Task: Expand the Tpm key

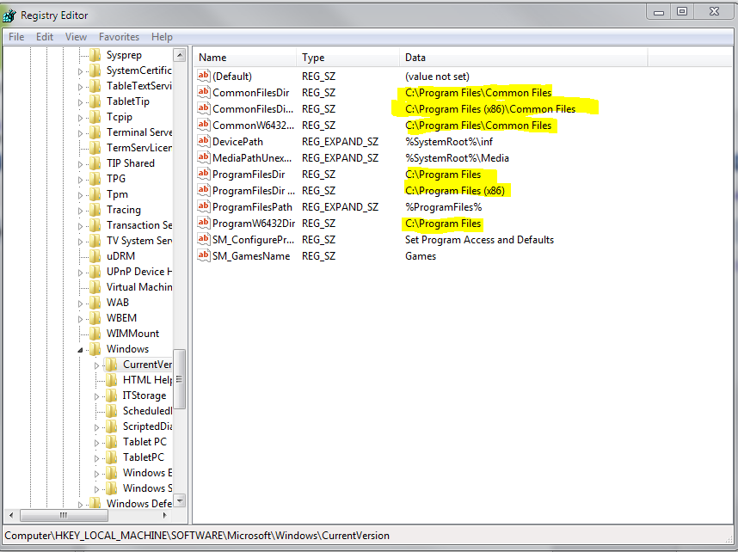Action: coord(80,195)
